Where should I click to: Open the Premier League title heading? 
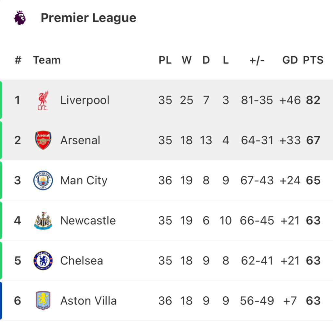click(x=88, y=18)
